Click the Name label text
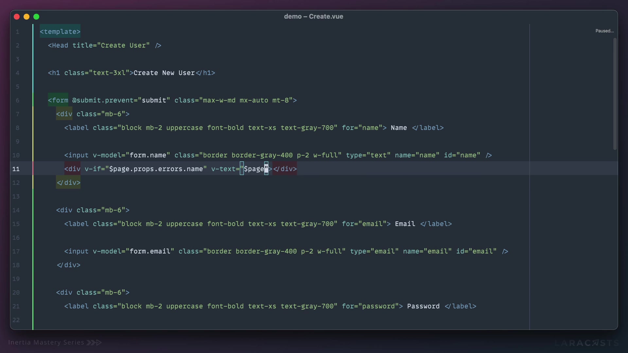The width and height of the screenshot is (628, 353). [399, 128]
